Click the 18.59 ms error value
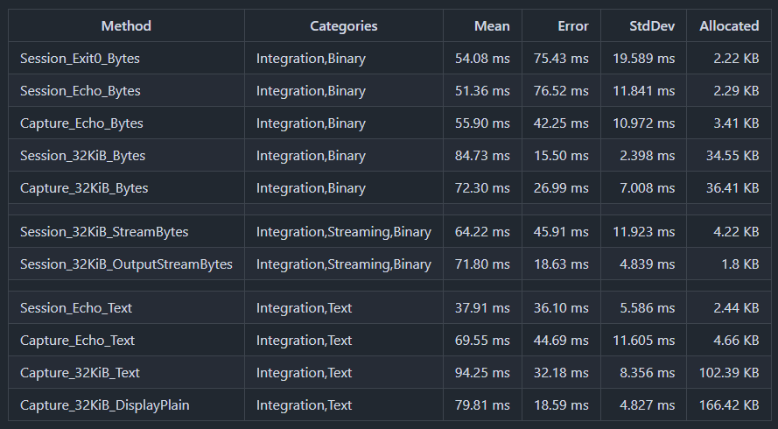778x429 pixels. pyautogui.click(x=561, y=405)
